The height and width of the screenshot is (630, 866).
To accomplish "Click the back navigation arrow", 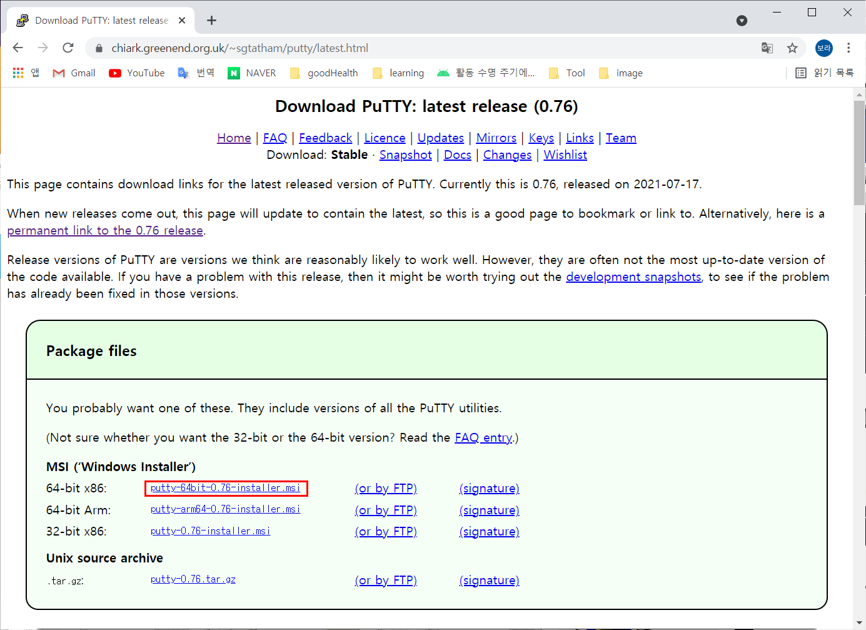I will tap(18, 48).
